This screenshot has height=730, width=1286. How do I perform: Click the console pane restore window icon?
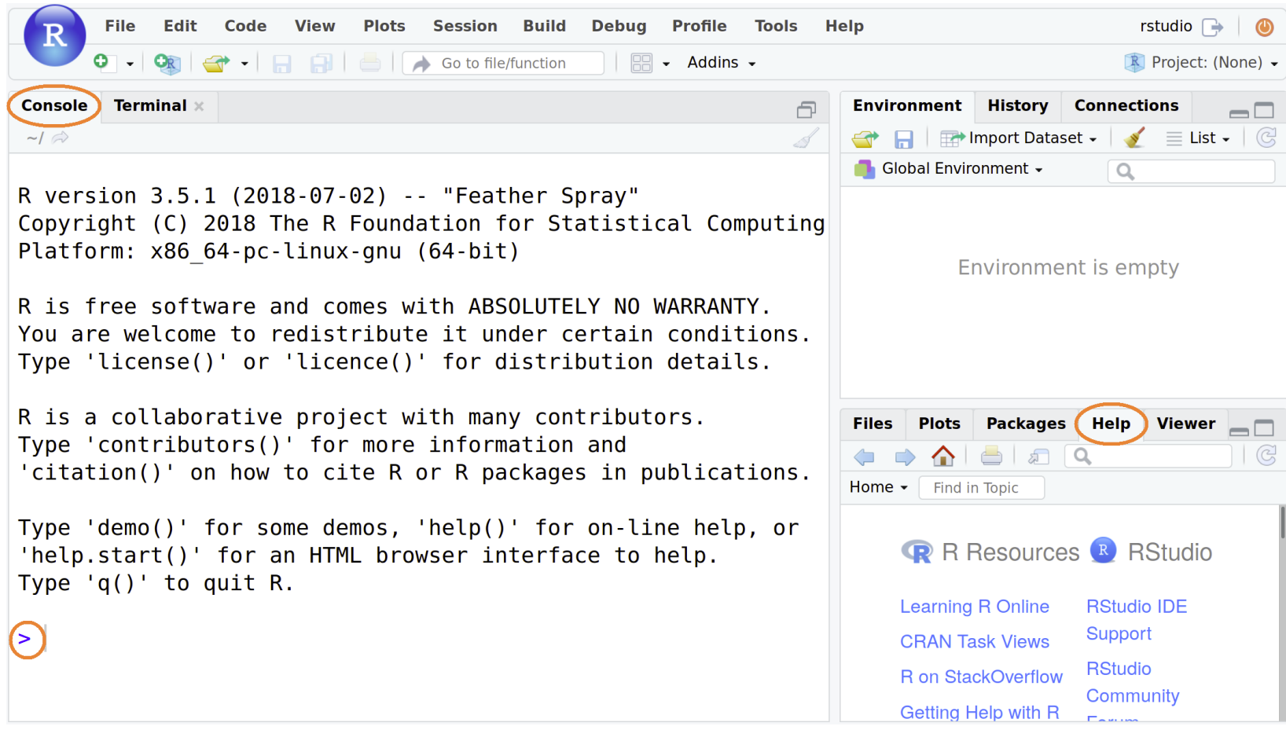pos(807,109)
